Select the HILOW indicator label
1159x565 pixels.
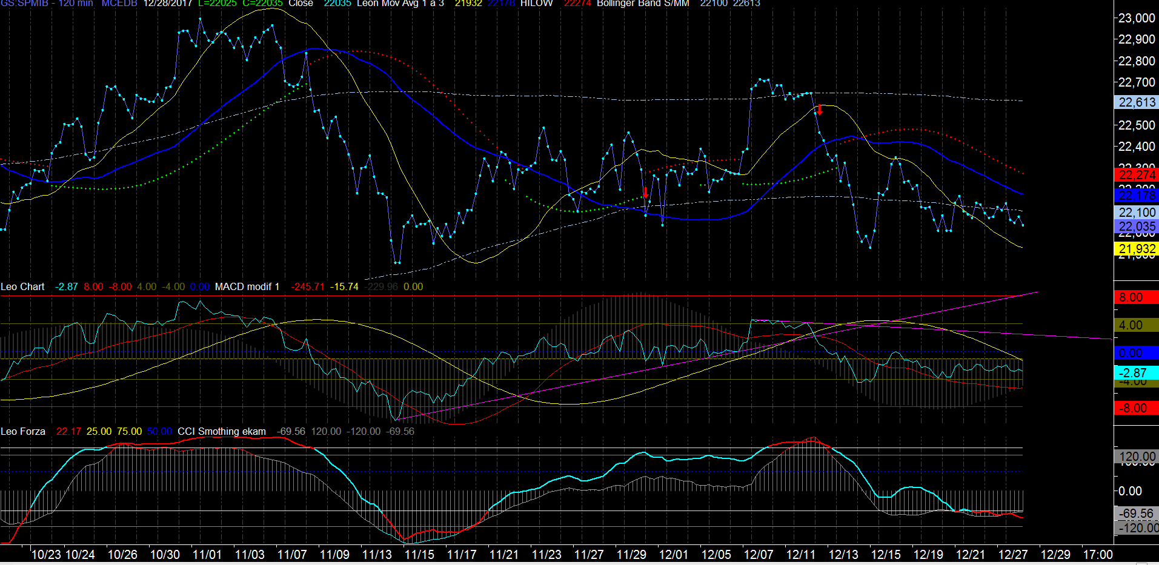click(537, 3)
